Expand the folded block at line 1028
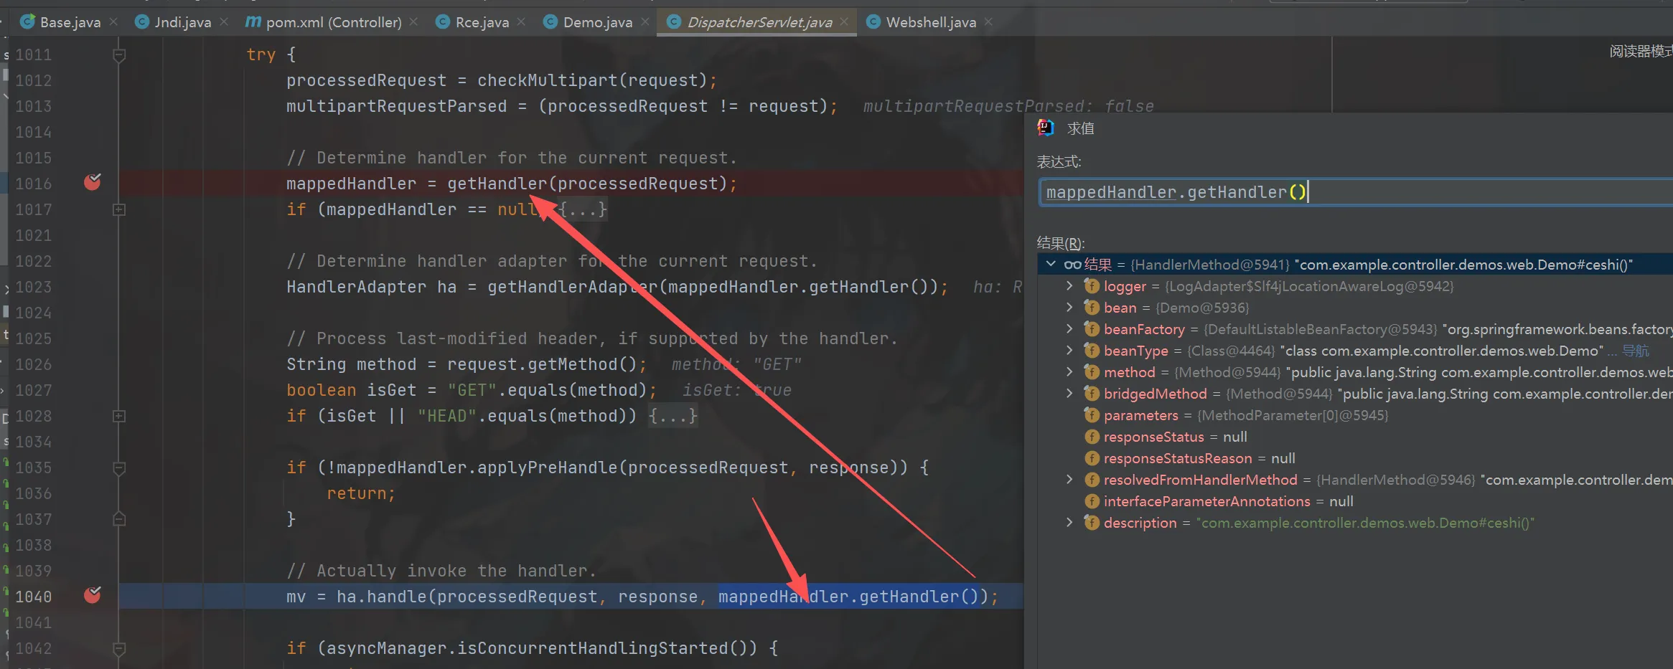1673x669 pixels. [120, 417]
